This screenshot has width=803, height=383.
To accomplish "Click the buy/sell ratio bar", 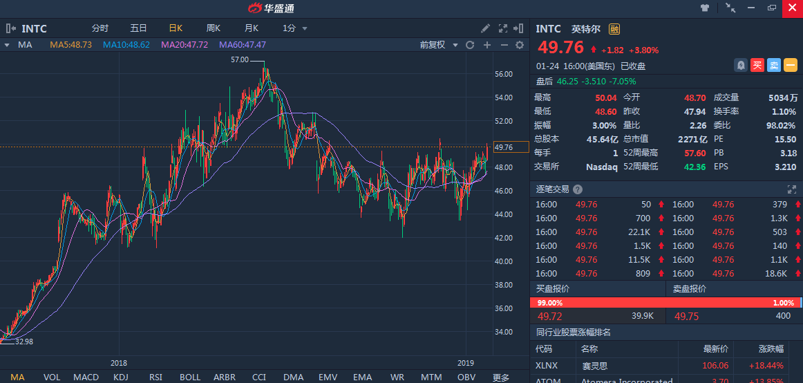I will click(x=665, y=303).
